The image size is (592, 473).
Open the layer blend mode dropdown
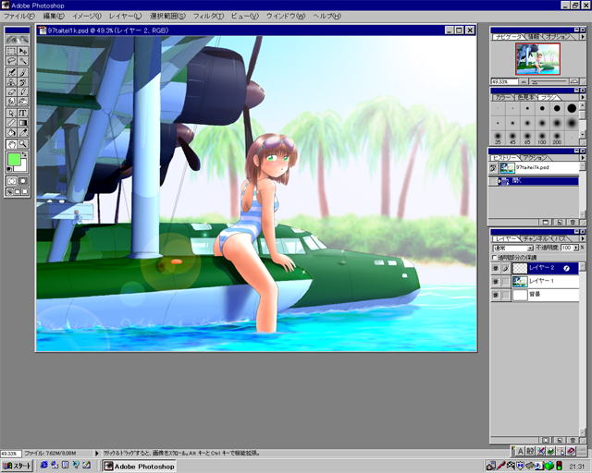(x=513, y=248)
